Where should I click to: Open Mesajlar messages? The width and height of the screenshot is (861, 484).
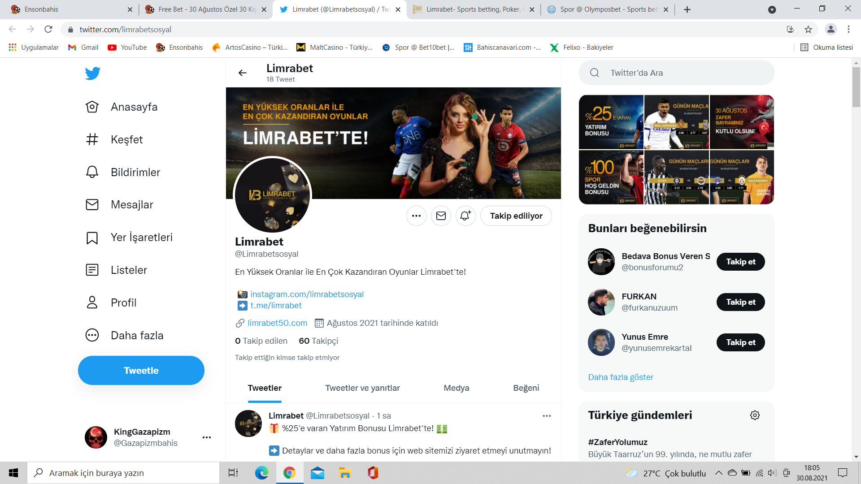point(119,205)
